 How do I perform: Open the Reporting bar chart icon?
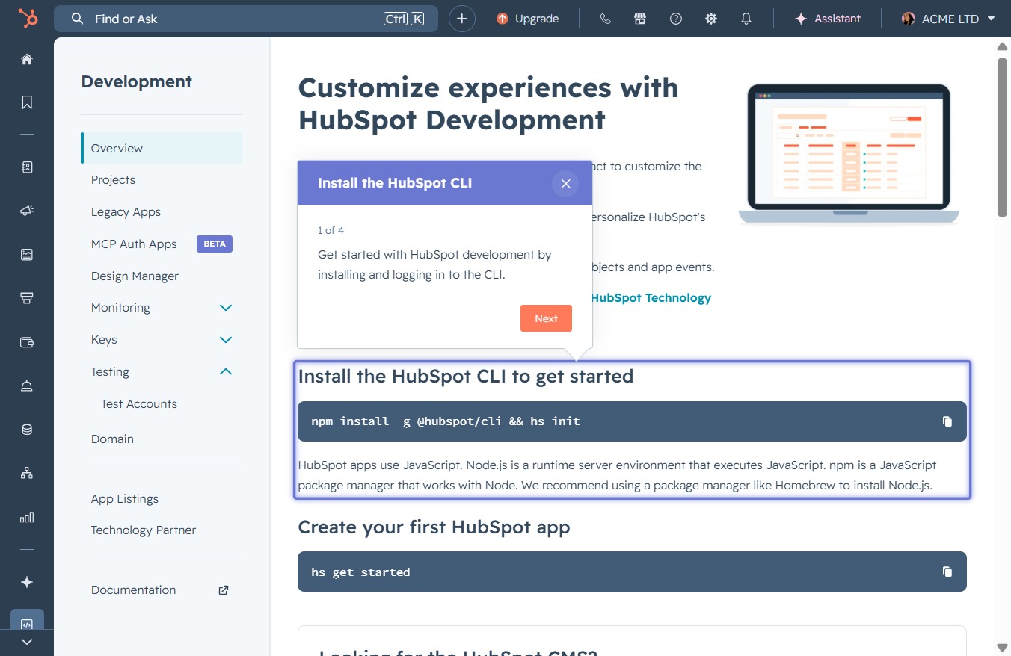point(27,517)
